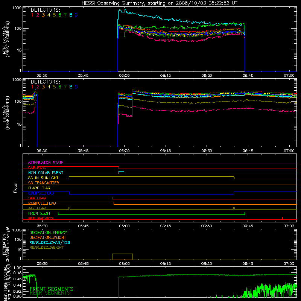Select detector 7 in rear segments legend
The image size is (301, 301).
pos(65,87)
